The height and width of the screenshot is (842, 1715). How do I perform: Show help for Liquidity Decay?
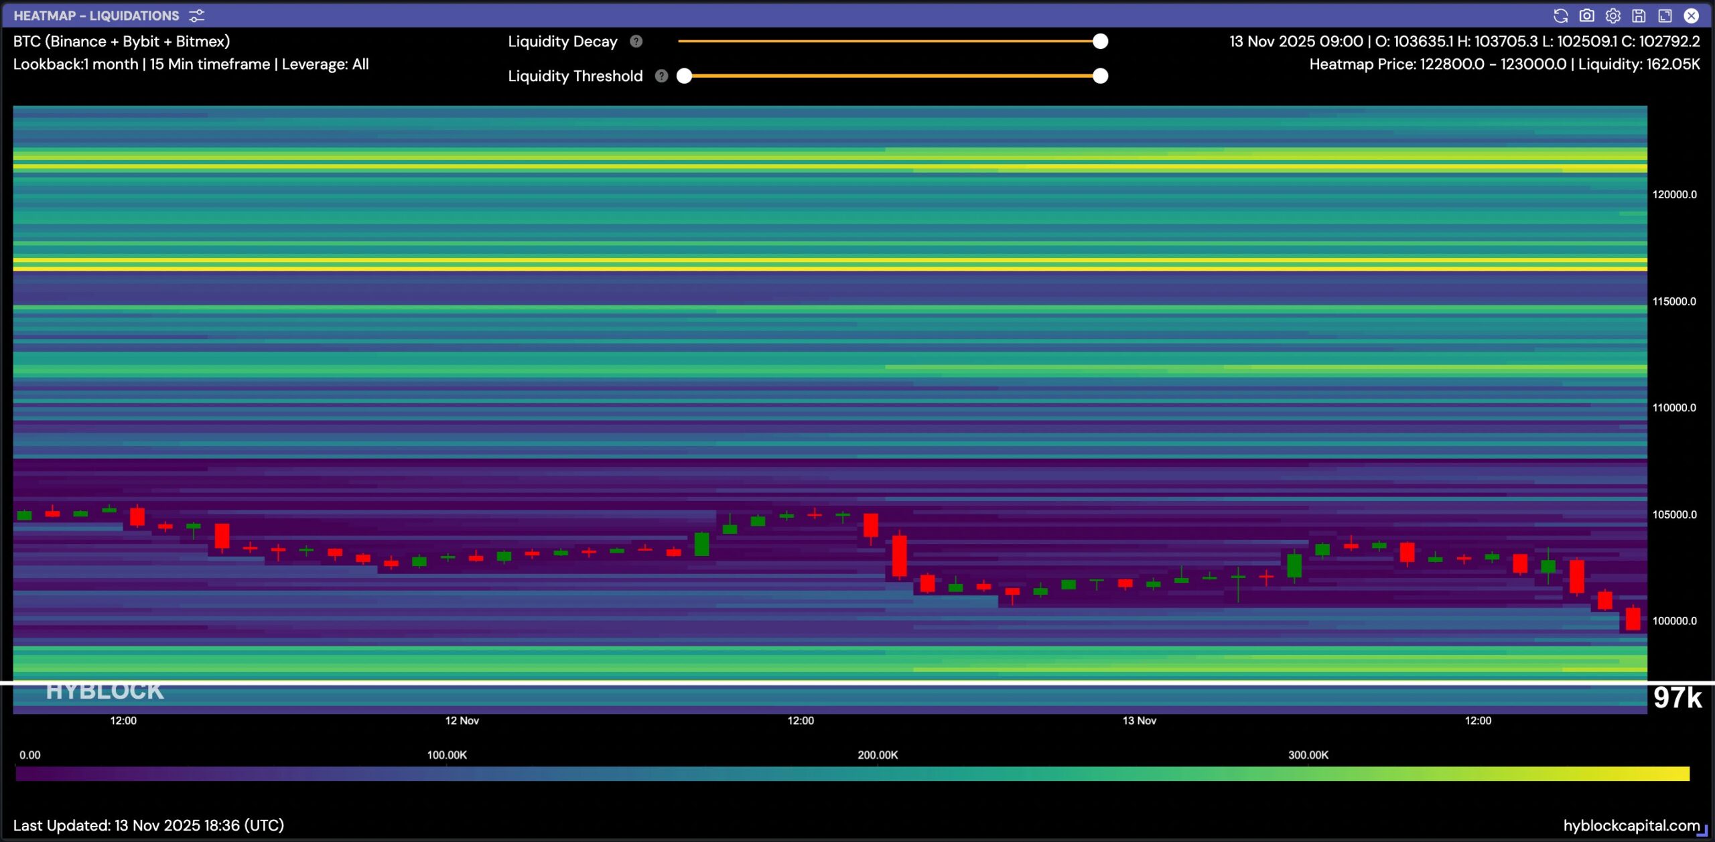click(x=636, y=42)
